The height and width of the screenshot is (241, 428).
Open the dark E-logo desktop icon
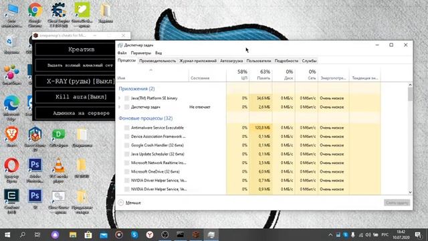pyautogui.click(x=11, y=200)
